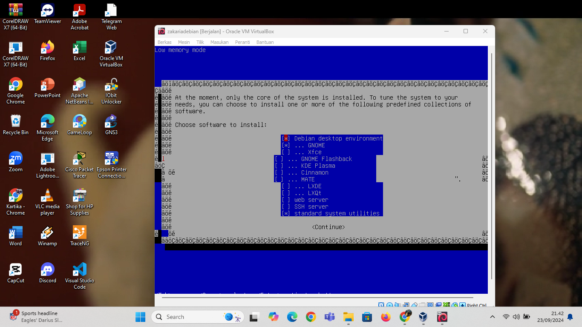Select the Google Chrome desktop icon
The image size is (582, 327).
tap(16, 91)
